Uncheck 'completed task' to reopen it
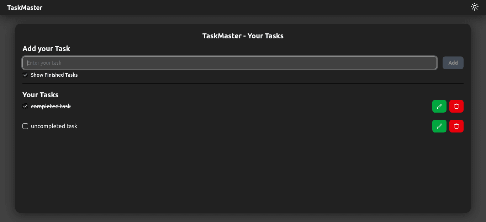Image resolution: width=486 pixels, height=222 pixels. click(x=25, y=106)
